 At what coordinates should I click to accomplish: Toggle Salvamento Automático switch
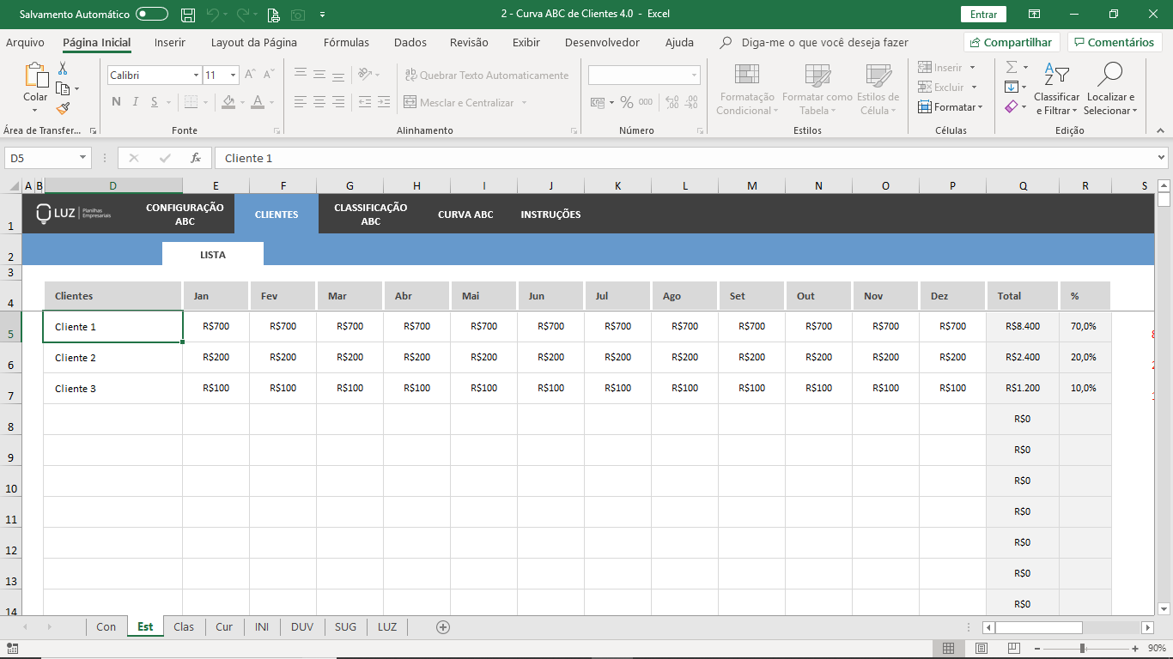click(x=152, y=15)
